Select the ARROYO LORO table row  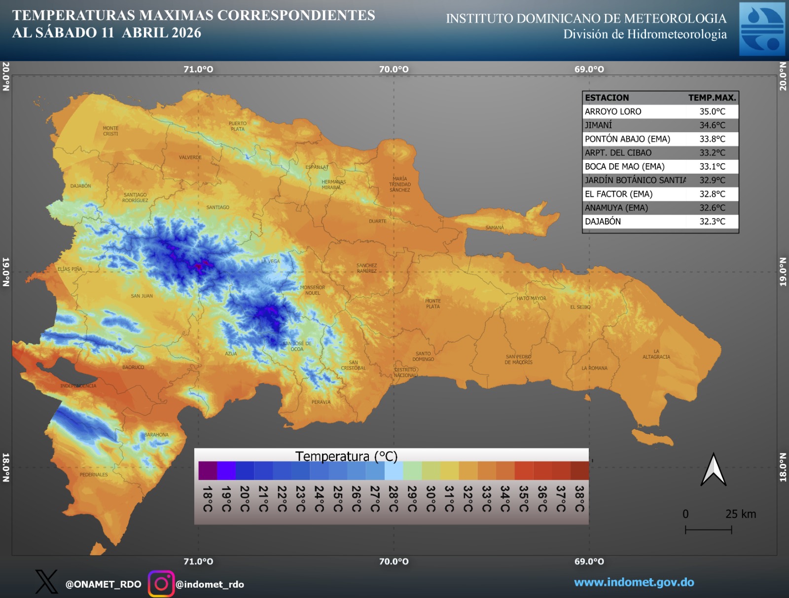coord(660,112)
